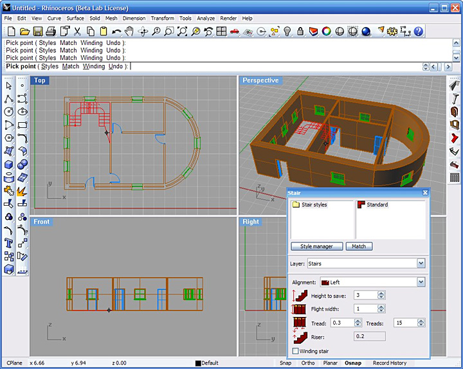463x369 pixels.
Task: Open the Help question mark icon
Action: [419, 31]
